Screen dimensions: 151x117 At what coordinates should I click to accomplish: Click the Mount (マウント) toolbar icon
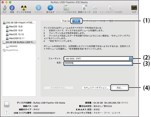tap(39, 8)
